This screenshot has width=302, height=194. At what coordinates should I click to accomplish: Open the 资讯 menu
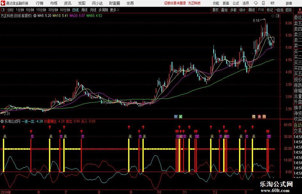[x=68, y=3]
